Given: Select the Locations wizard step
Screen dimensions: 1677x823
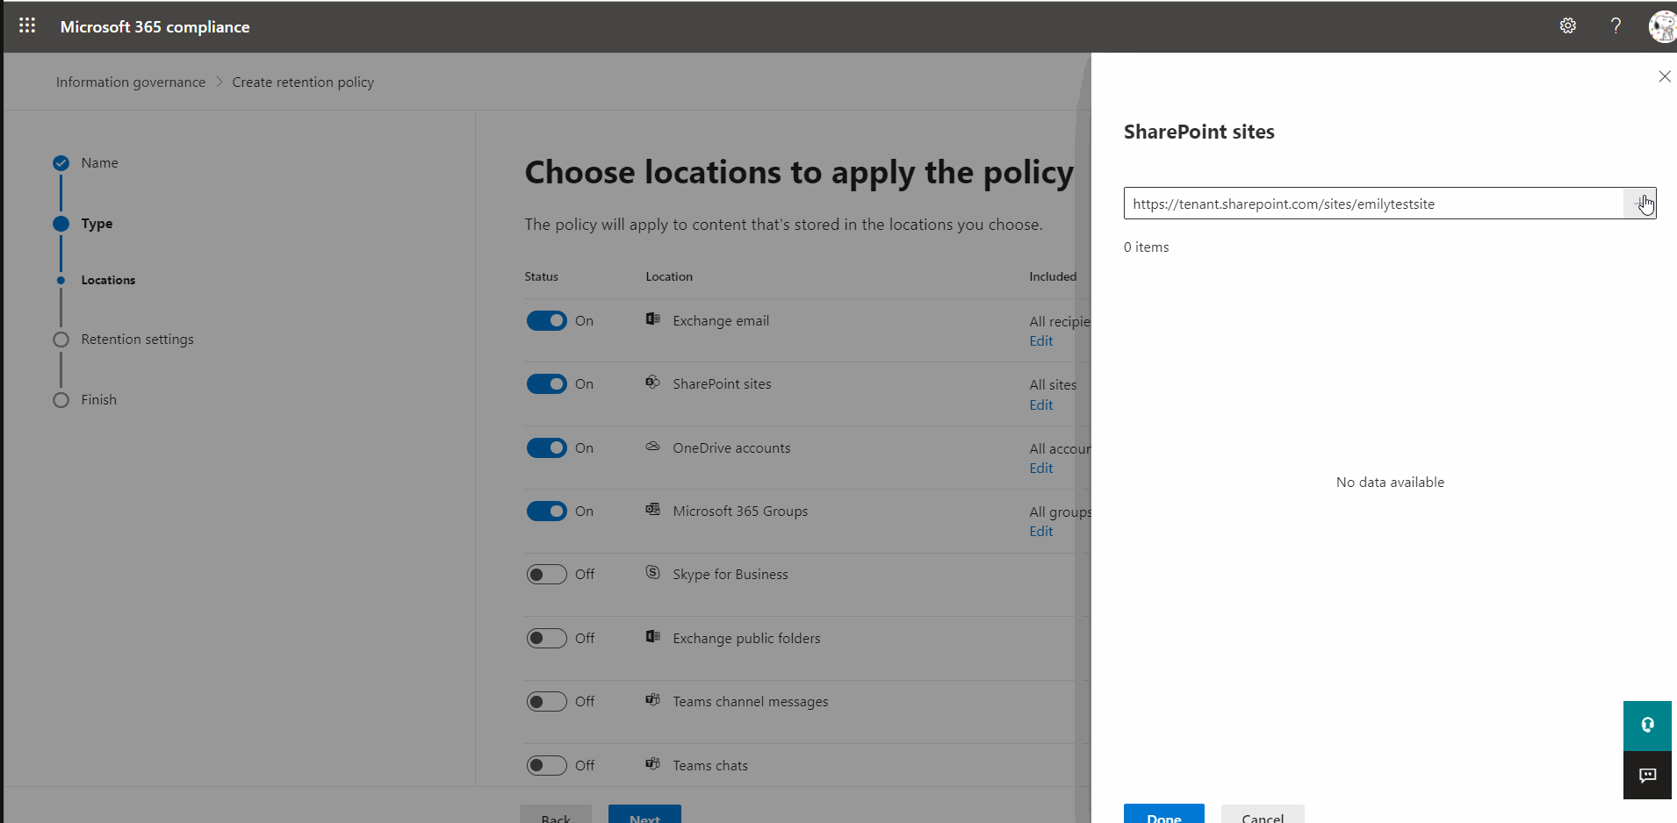Looking at the screenshot, I should tap(108, 281).
